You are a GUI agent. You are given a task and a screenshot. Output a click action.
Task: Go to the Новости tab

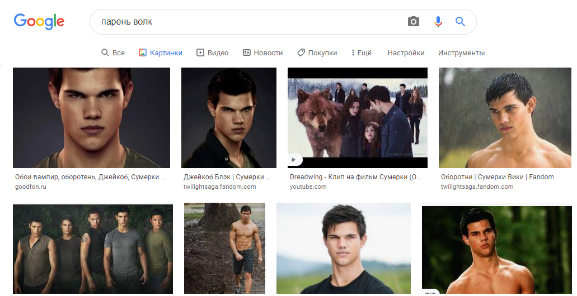tap(262, 52)
